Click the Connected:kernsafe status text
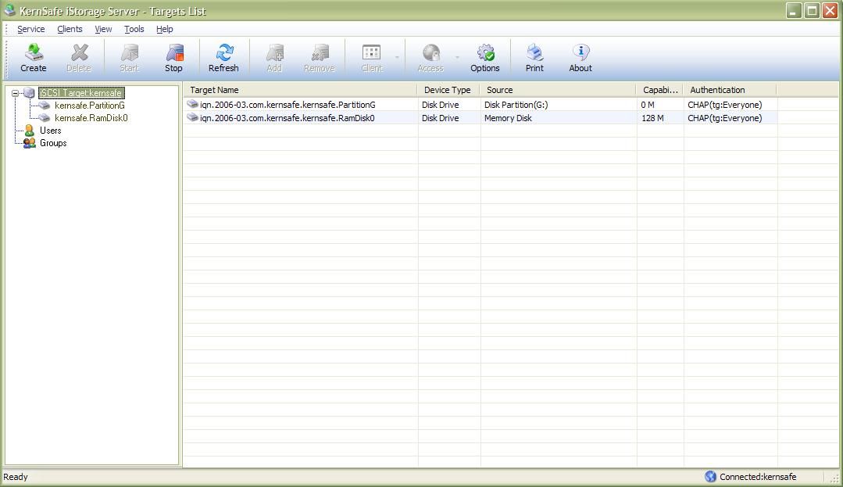Image resolution: width=843 pixels, height=487 pixels. coord(758,477)
